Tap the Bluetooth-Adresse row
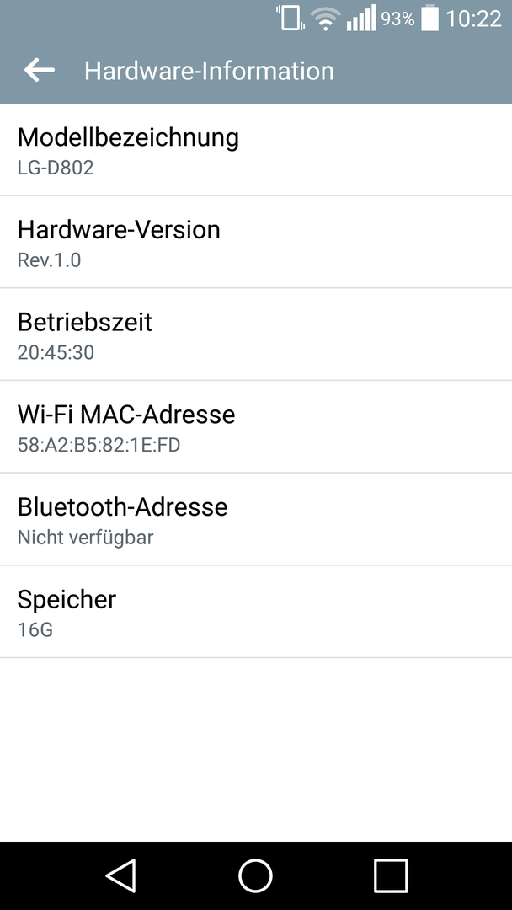Viewport: 512px width, 910px height. click(256, 519)
